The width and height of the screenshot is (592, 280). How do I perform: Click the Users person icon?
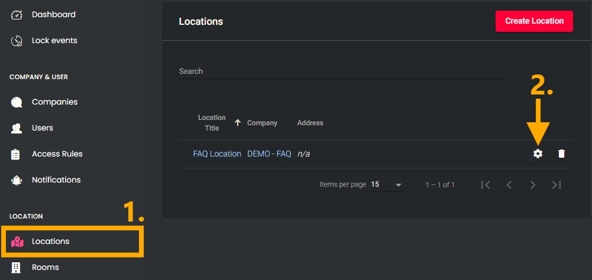[17, 128]
